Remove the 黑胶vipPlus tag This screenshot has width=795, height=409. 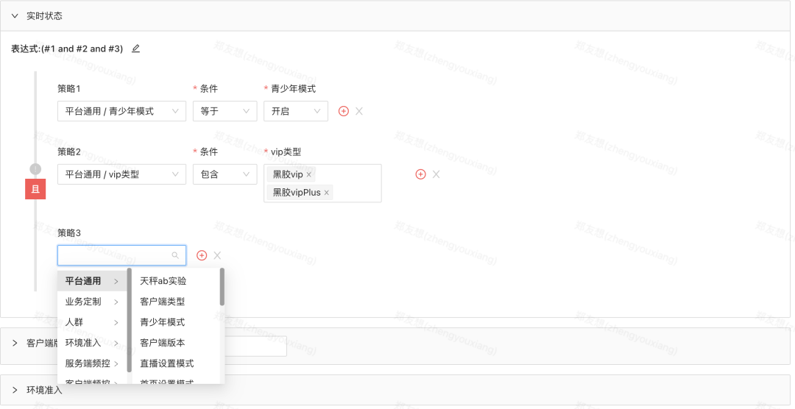tap(327, 193)
